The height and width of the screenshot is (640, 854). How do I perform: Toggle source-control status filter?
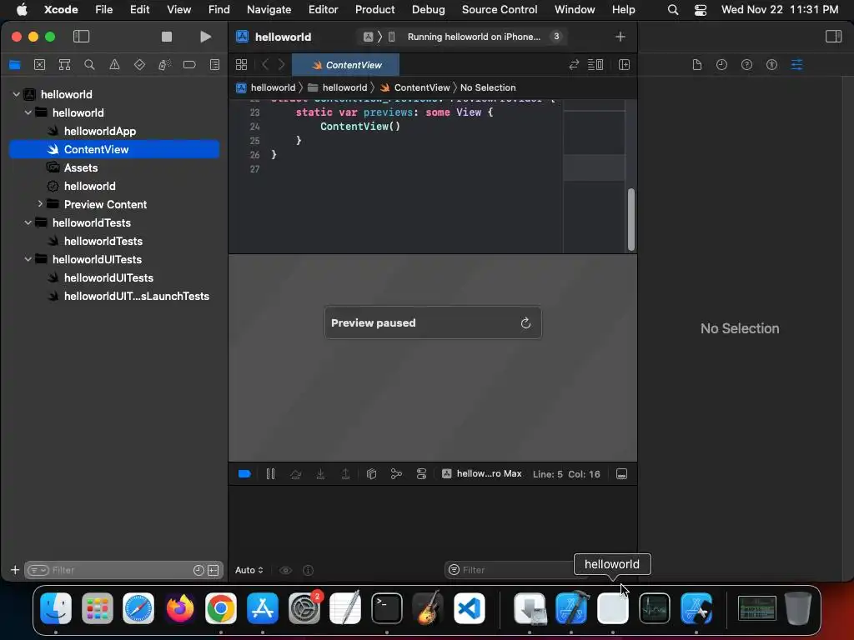pyautogui.click(x=213, y=570)
